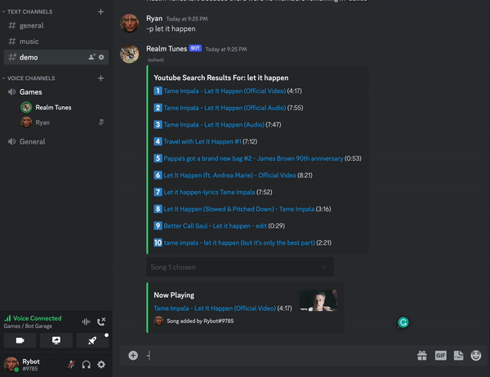Viewport: 490px width, 377px height.
Task: Open Ryan's avatar in chat message
Action: [x=129, y=23]
